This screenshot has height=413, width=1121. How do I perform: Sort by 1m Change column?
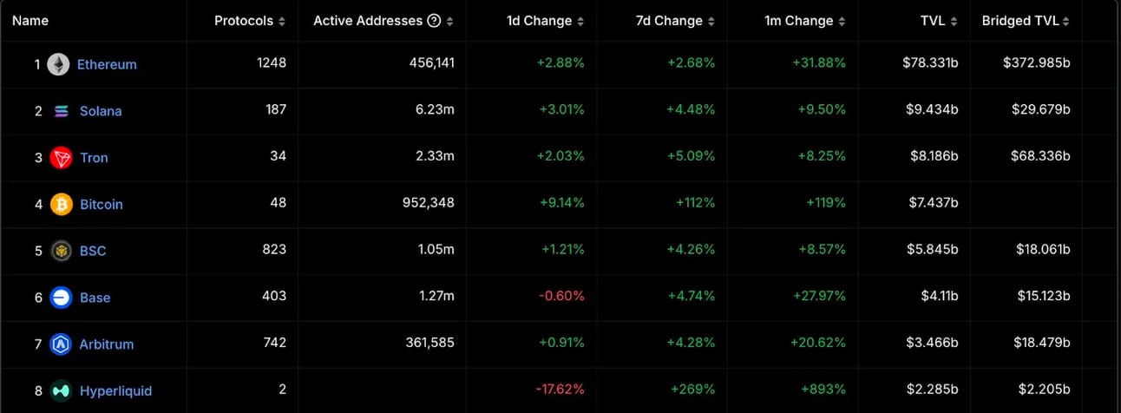[805, 21]
